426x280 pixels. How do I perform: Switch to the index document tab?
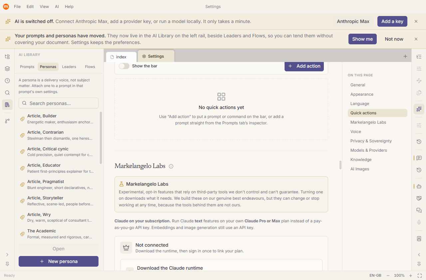[121, 57]
